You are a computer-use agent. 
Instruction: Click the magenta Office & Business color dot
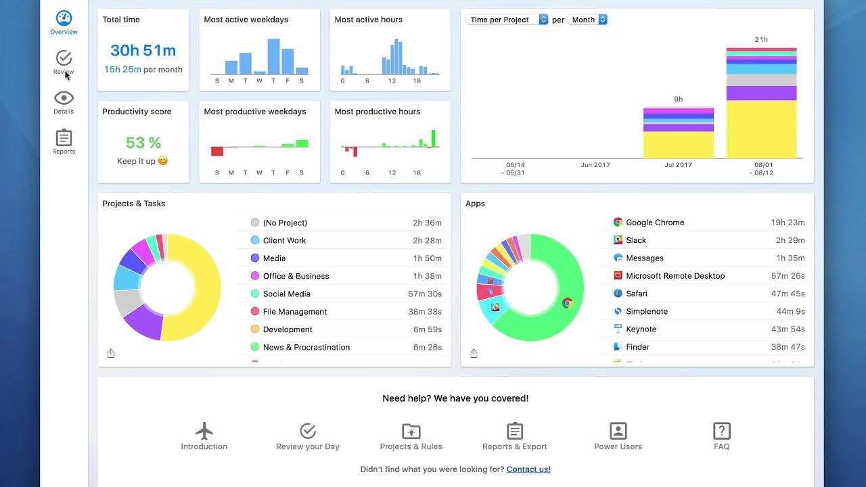[x=255, y=275]
